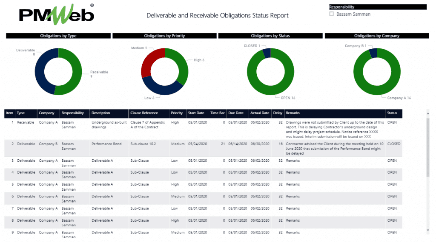The image size is (436, 242).
Task: Click the Receivable 9 chart label
Action: (99, 74)
